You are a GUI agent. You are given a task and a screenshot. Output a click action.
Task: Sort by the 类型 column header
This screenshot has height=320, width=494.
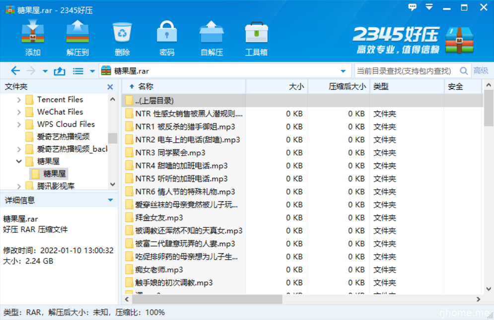tap(407, 87)
